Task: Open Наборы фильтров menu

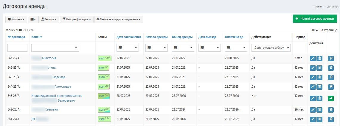Action: tap(77, 19)
